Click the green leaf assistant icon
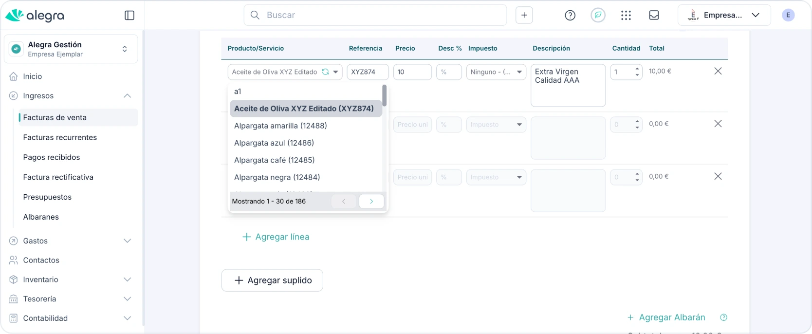 (598, 16)
